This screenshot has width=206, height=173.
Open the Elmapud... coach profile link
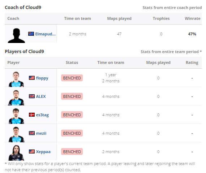pos(45,34)
